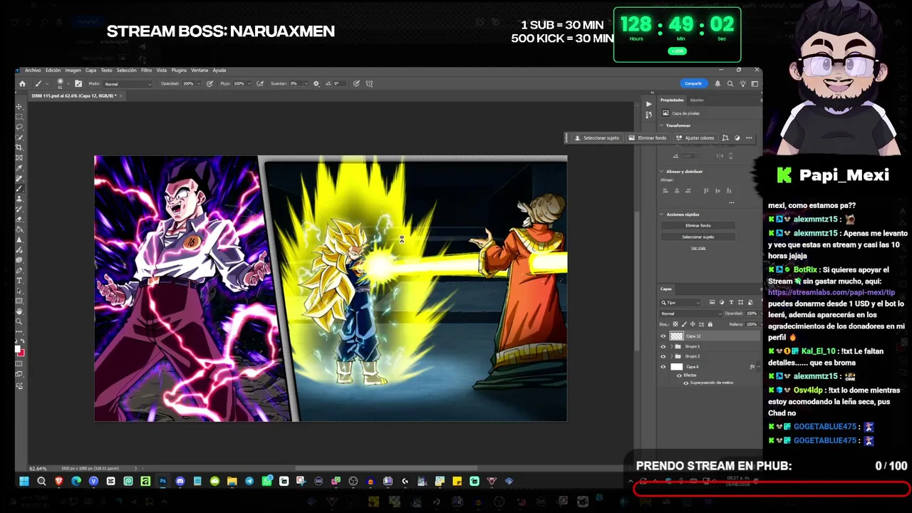The image size is (912, 513).
Task: Toggle pressure for size icon
Action: [x=356, y=83]
